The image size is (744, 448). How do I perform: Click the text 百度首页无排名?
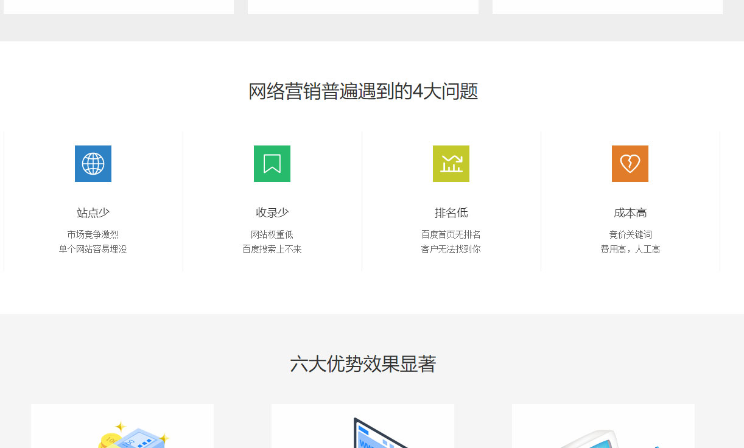[x=451, y=234]
